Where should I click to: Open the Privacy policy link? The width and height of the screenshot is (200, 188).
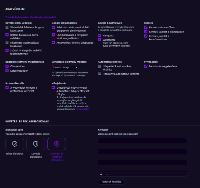(x=83, y=109)
